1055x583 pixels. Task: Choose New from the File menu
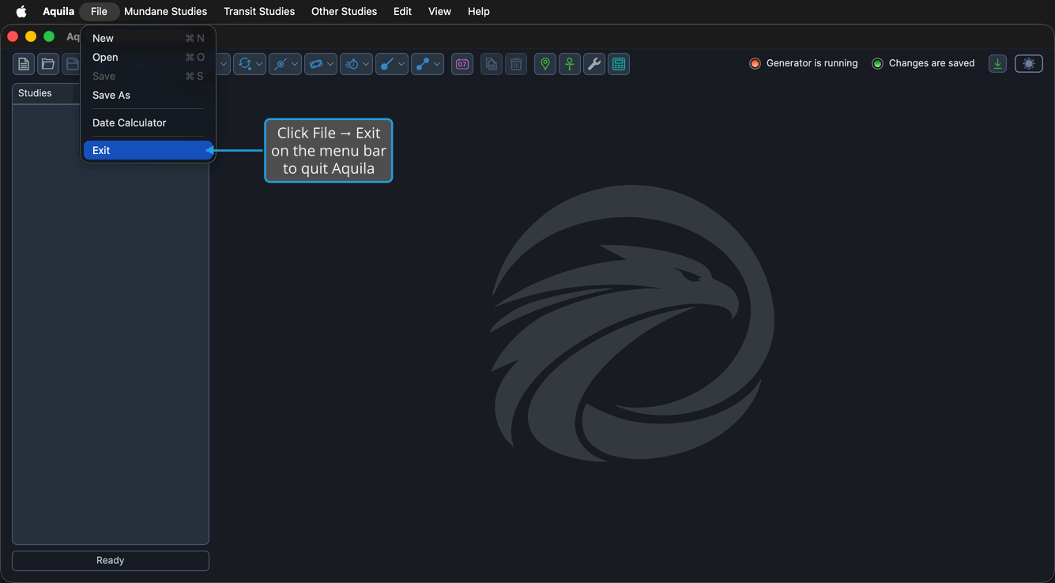(x=148, y=38)
